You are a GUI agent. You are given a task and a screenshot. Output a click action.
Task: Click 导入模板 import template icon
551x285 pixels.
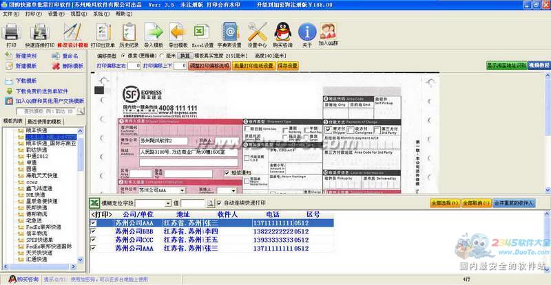154,32
